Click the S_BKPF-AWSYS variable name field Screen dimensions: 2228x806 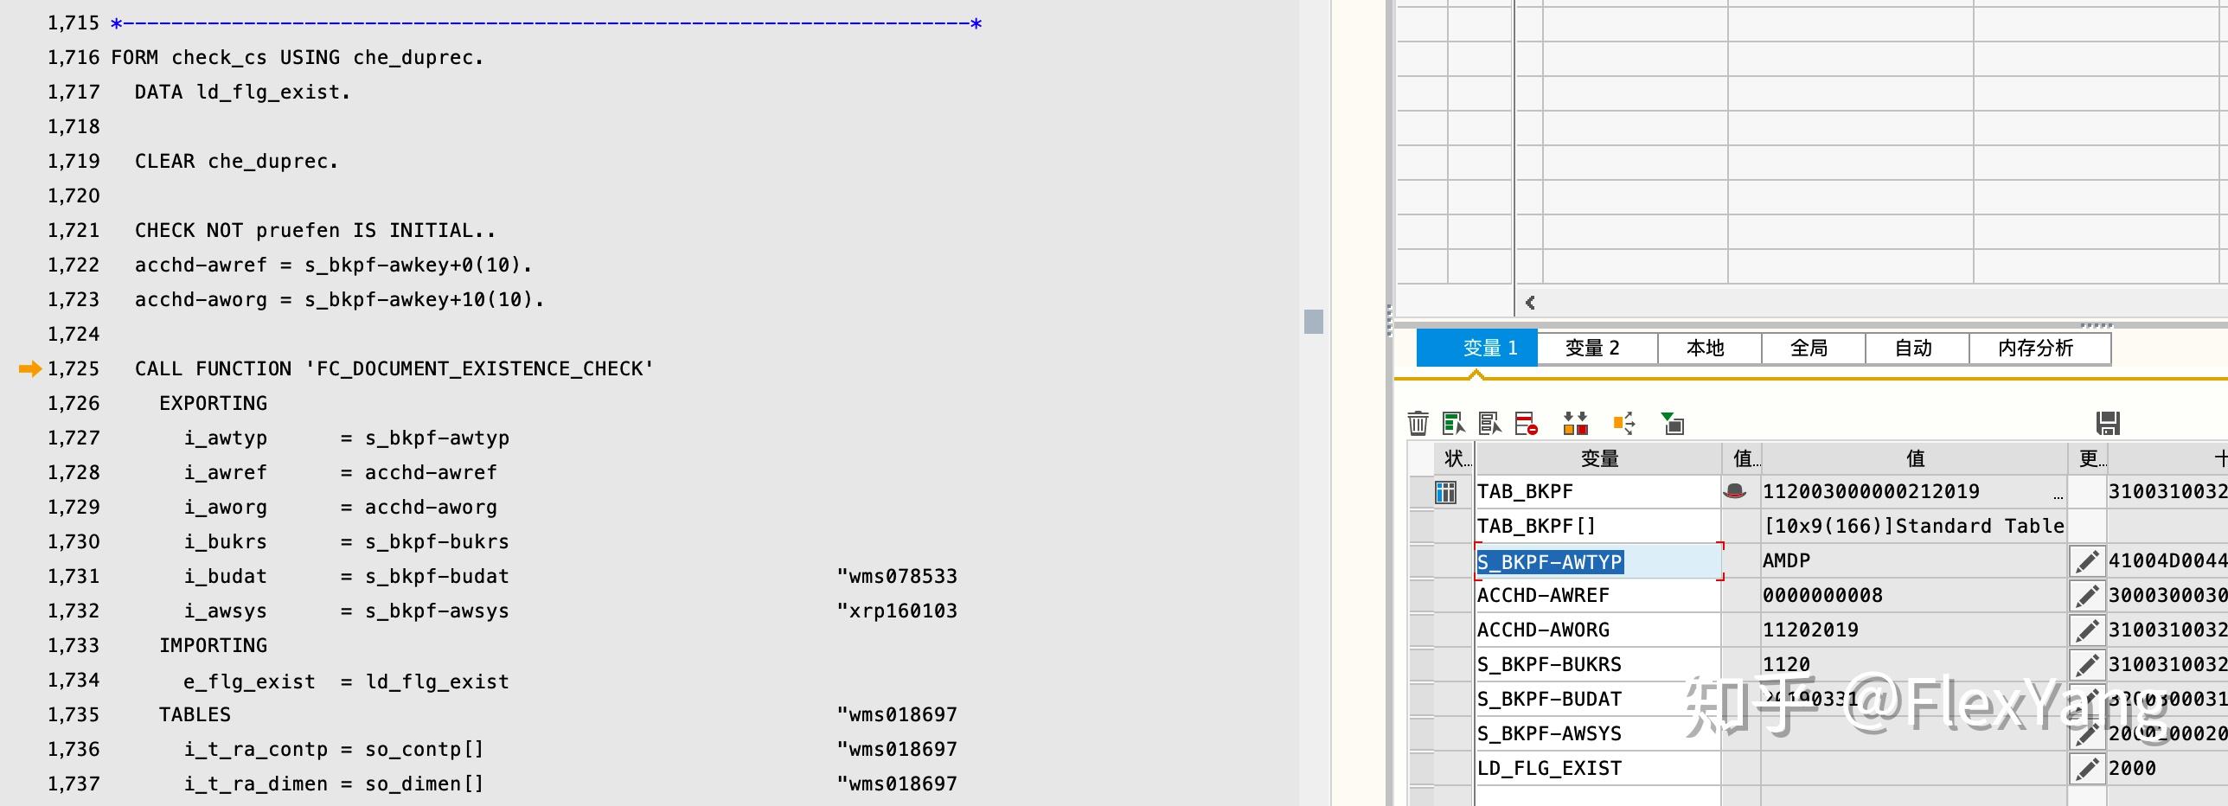pos(1598,734)
